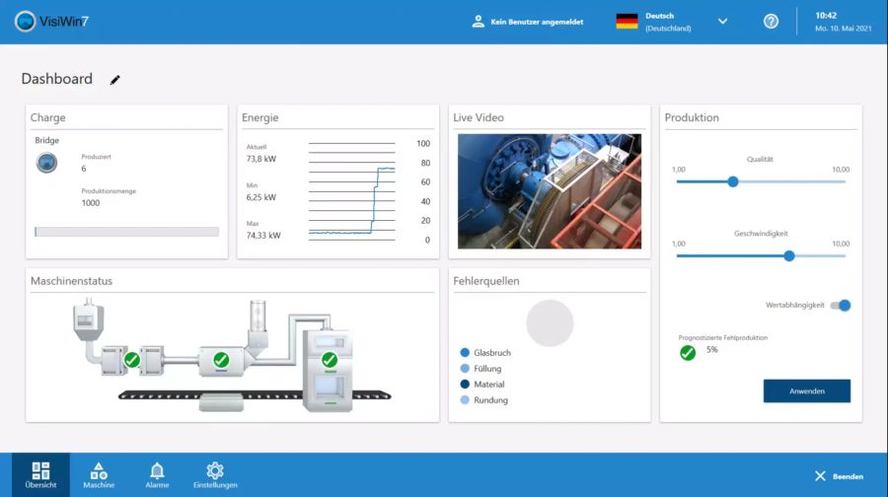This screenshot has width=888, height=497.
Task: Click the '6,25 kW' Min value
Action: pyautogui.click(x=261, y=197)
